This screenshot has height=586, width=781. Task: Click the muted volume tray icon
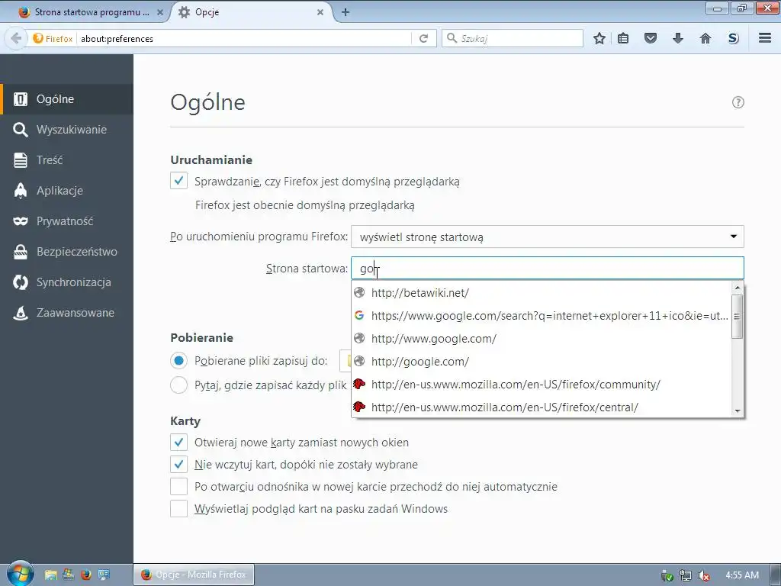pyautogui.click(x=704, y=575)
